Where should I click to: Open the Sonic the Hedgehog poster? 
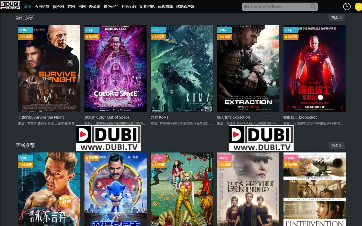pyautogui.click(x=116, y=189)
